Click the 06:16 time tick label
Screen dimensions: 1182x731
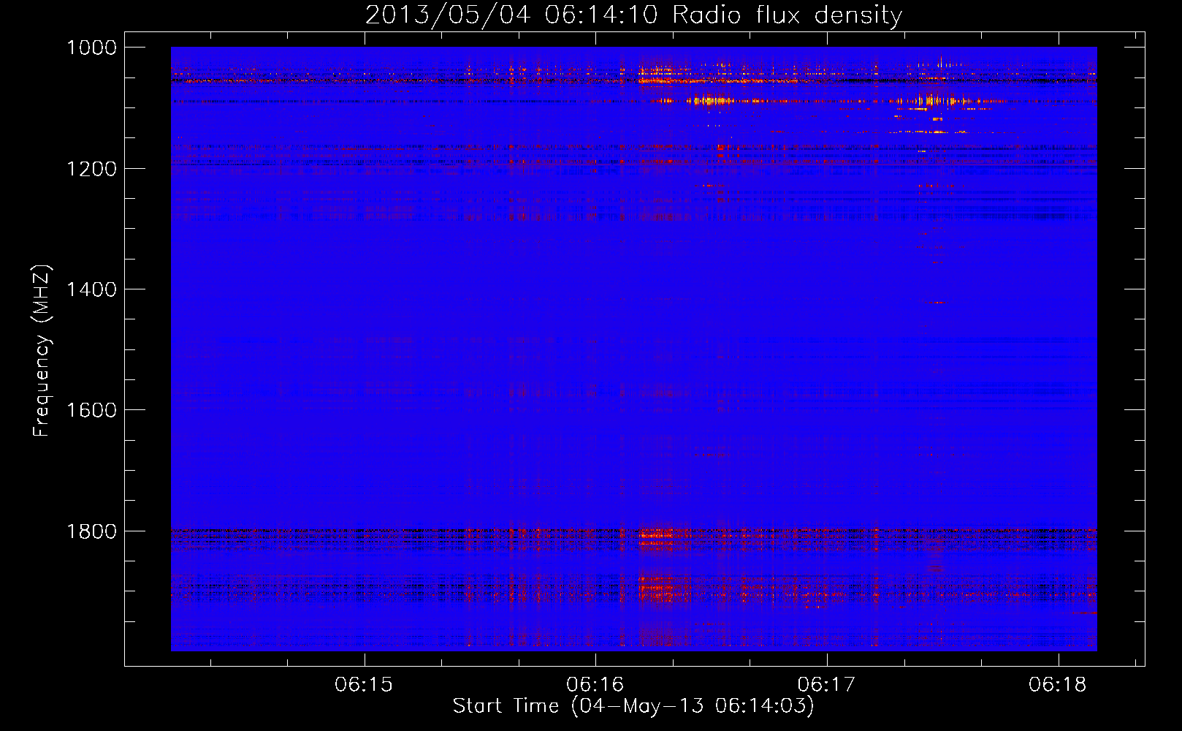pos(595,685)
